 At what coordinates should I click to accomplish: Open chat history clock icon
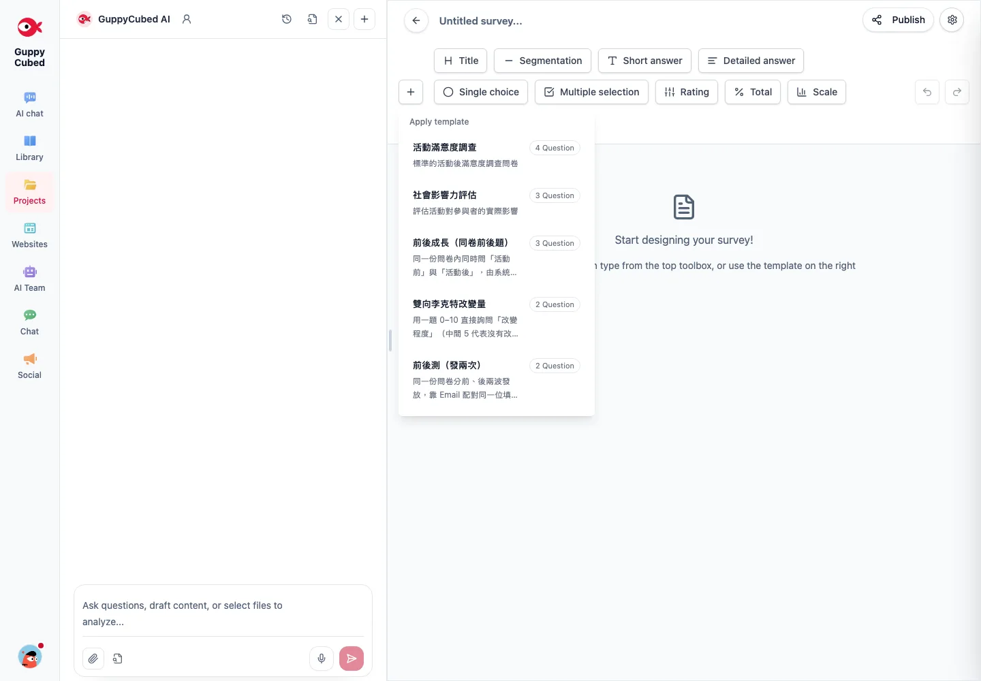click(287, 19)
